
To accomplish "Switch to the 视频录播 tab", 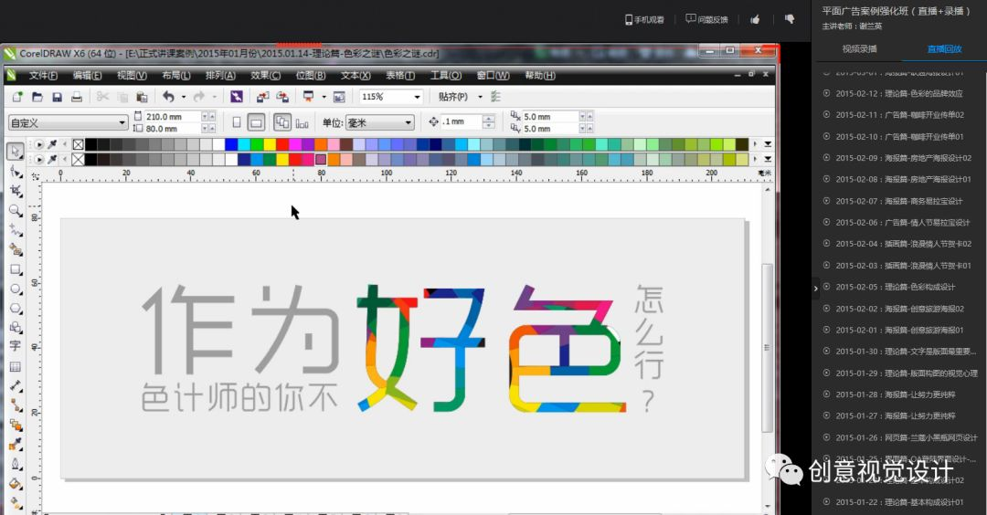I will point(859,49).
